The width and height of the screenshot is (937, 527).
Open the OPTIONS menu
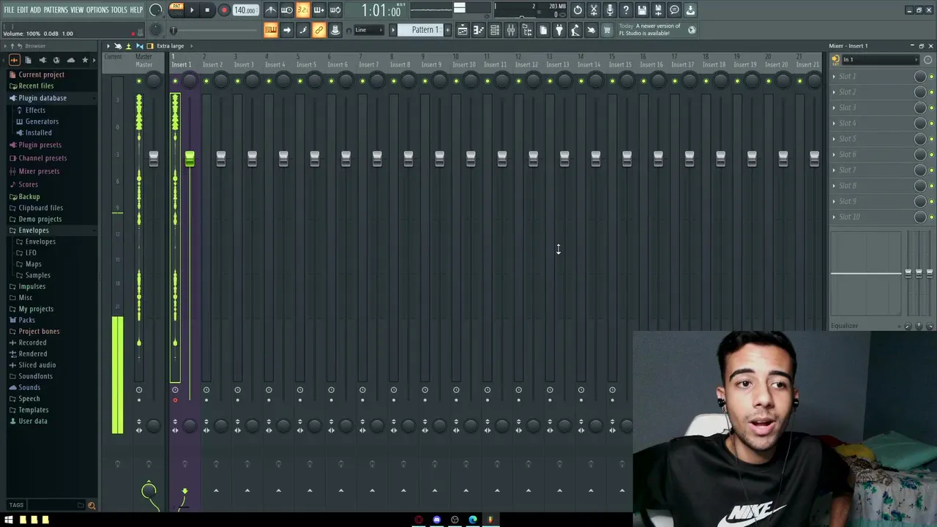pos(97,10)
